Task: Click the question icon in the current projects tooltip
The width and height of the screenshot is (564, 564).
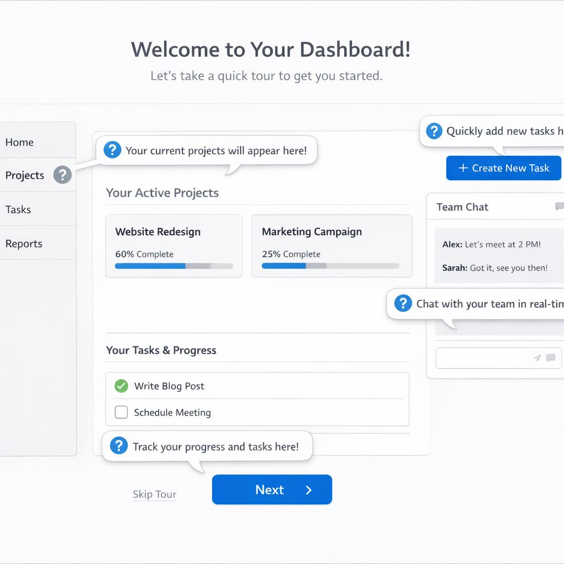Action: coord(112,150)
